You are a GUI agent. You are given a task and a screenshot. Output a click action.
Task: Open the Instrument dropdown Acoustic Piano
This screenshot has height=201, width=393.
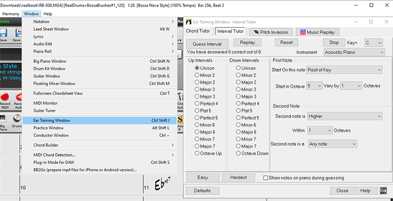click(x=354, y=52)
